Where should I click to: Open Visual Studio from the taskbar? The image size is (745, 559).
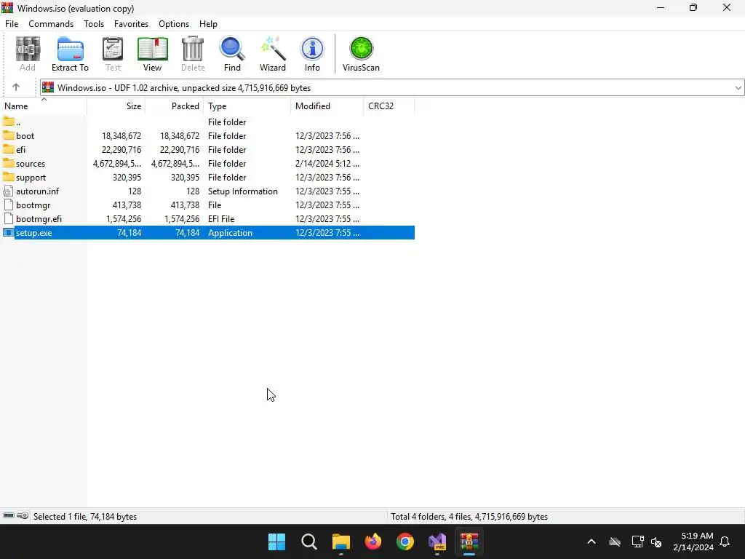click(437, 542)
